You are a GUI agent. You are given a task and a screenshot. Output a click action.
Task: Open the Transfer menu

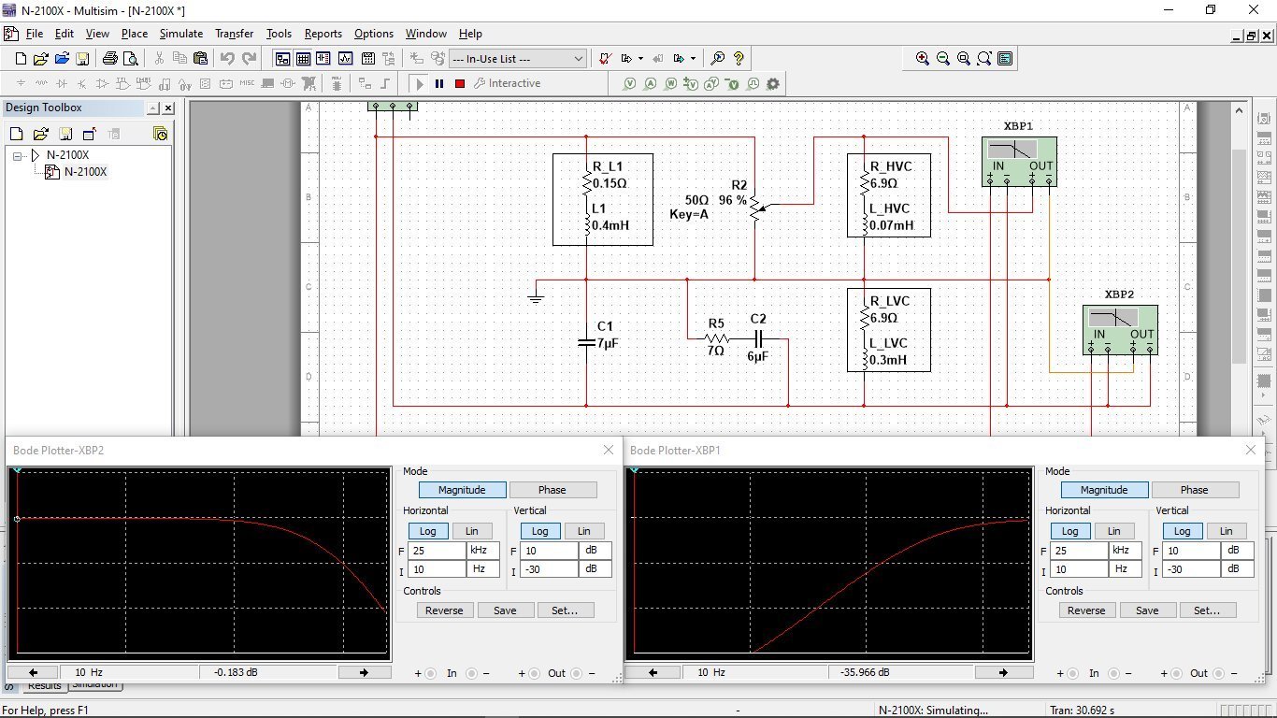coord(234,34)
